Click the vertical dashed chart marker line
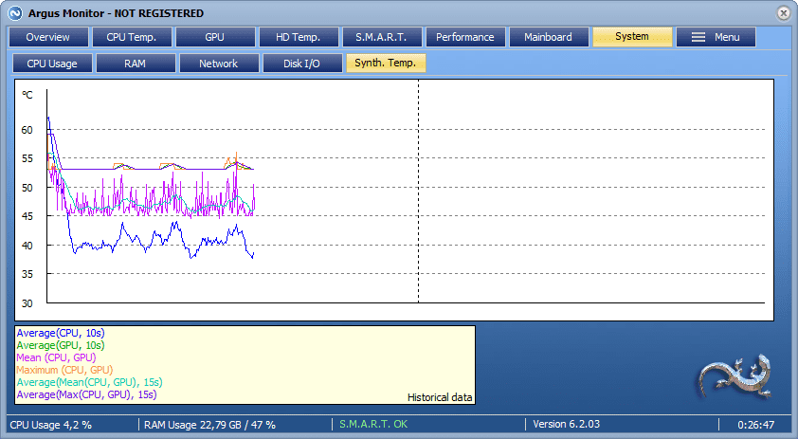 (x=418, y=191)
